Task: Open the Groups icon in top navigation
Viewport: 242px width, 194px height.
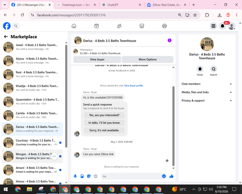Action: pos(165,26)
